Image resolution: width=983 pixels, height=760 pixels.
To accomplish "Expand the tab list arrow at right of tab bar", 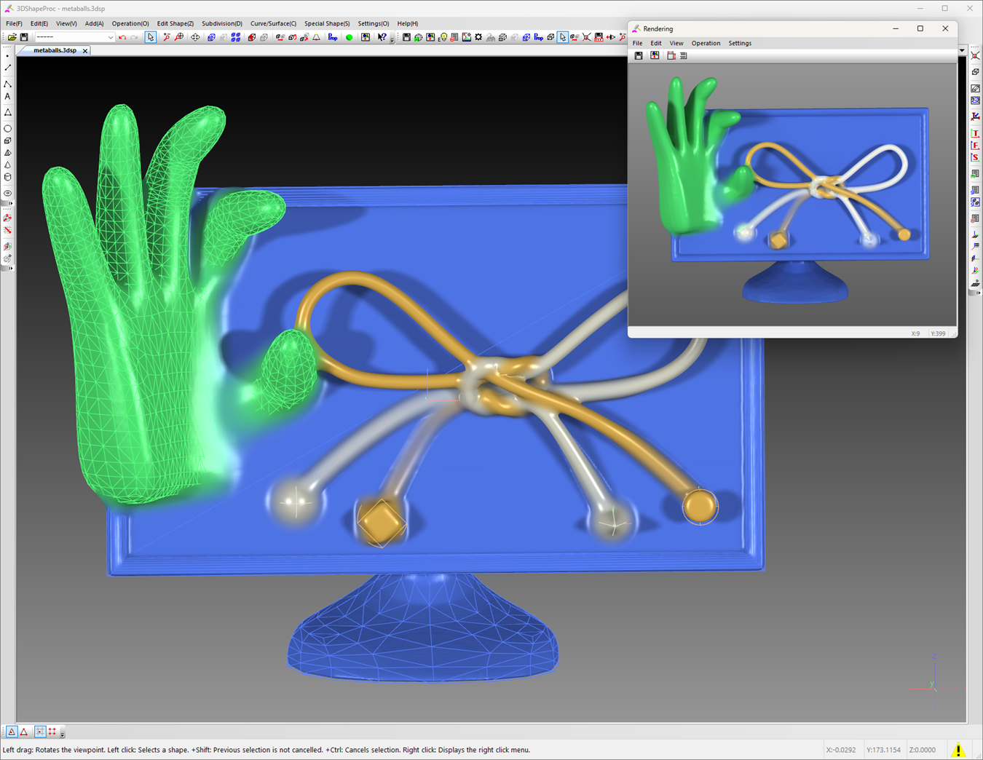I will pos(962,51).
